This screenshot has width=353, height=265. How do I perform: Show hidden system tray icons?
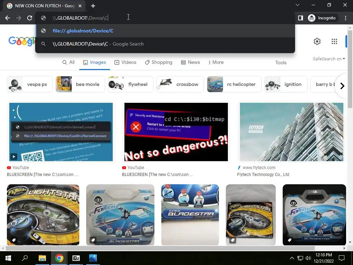click(x=292, y=258)
